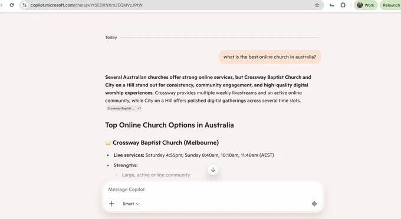Click 'Large, active online community' sub-bullet

point(156,175)
